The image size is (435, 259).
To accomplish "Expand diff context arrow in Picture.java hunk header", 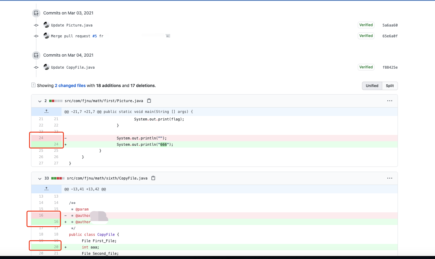I will tap(46, 112).
